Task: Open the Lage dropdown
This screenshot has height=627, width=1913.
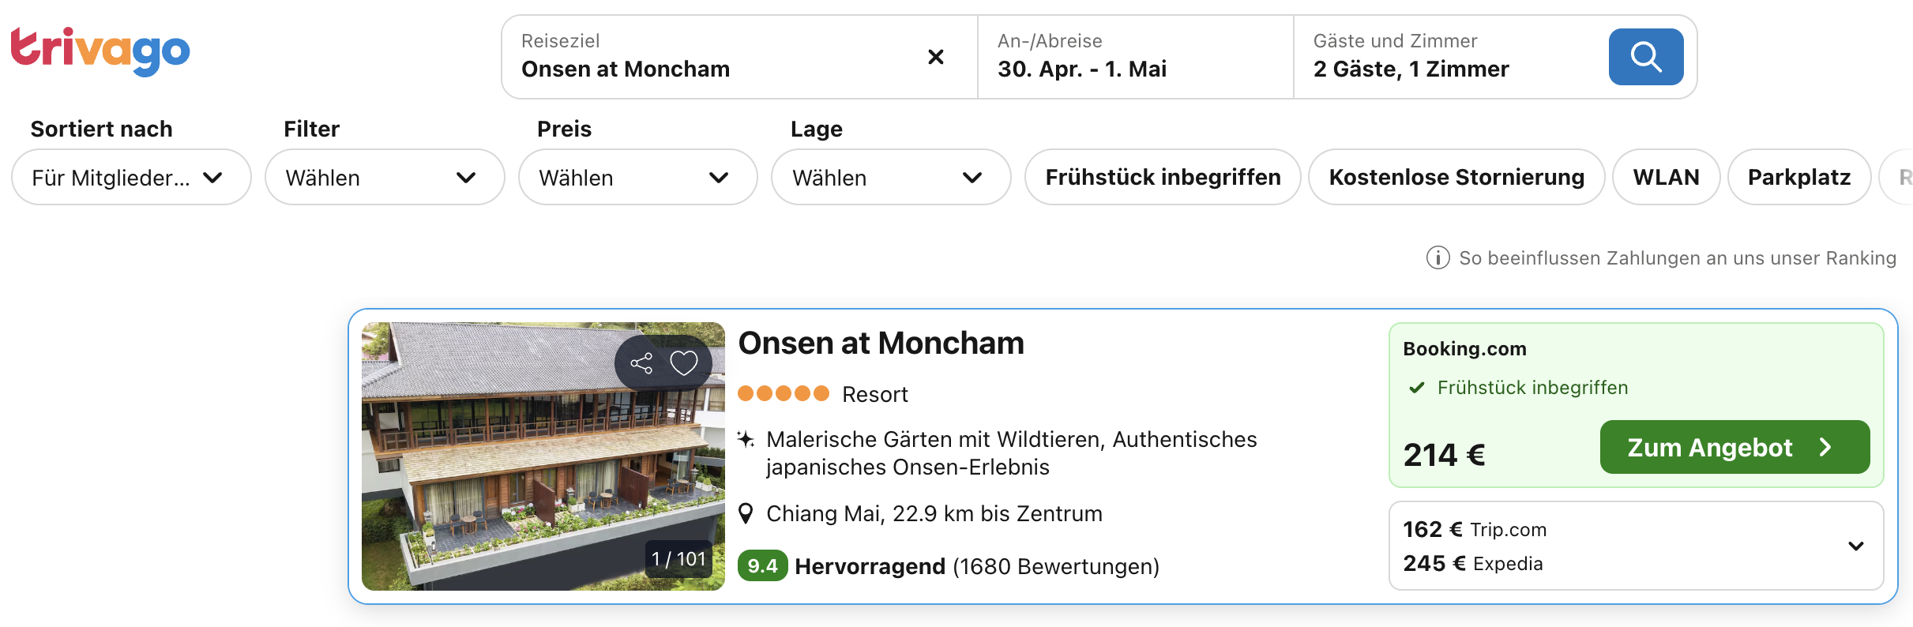Action: (891, 178)
